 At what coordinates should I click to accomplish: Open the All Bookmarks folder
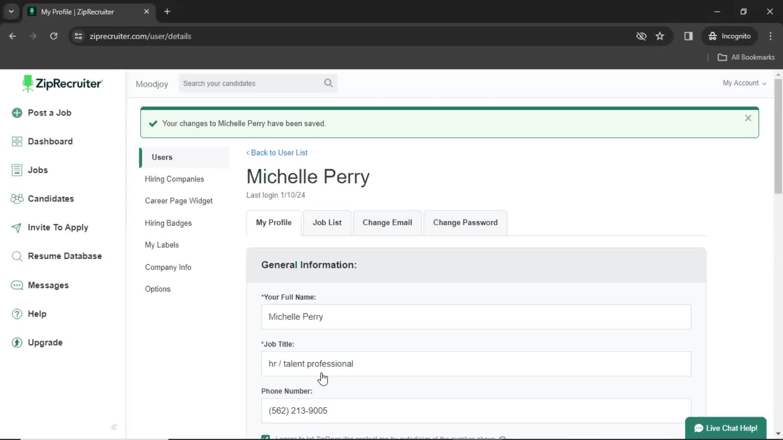pos(746,57)
